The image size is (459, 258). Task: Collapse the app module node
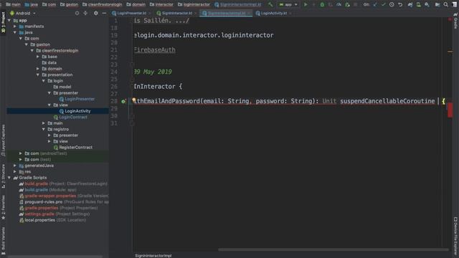[x=9, y=20]
